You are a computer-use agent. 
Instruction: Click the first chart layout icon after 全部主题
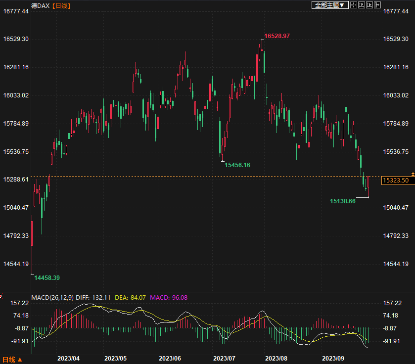[353, 5]
